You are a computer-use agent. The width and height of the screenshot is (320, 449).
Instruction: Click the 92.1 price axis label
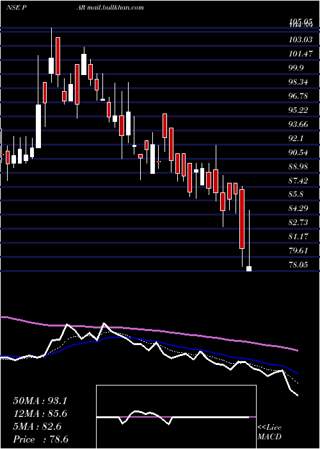tap(296, 139)
